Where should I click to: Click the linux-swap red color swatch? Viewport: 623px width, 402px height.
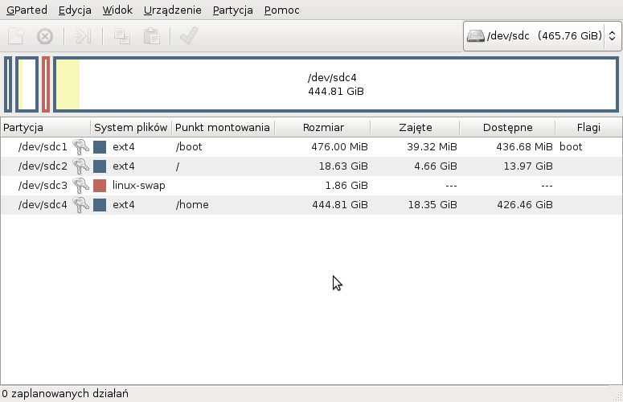100,186
